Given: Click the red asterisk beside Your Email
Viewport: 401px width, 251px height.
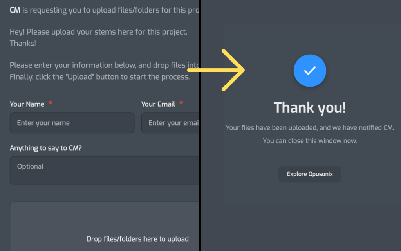Looking at the screenshot, I should pyautogui.click(x=181, y=104).
